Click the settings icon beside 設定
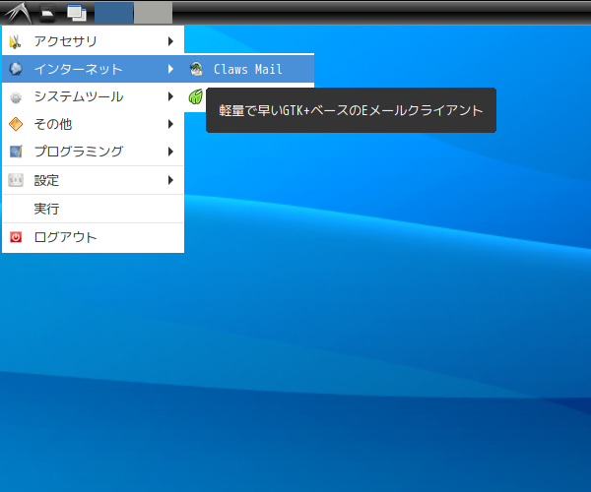The width and height of the screenshot is (591, 492). click(16, 180)
